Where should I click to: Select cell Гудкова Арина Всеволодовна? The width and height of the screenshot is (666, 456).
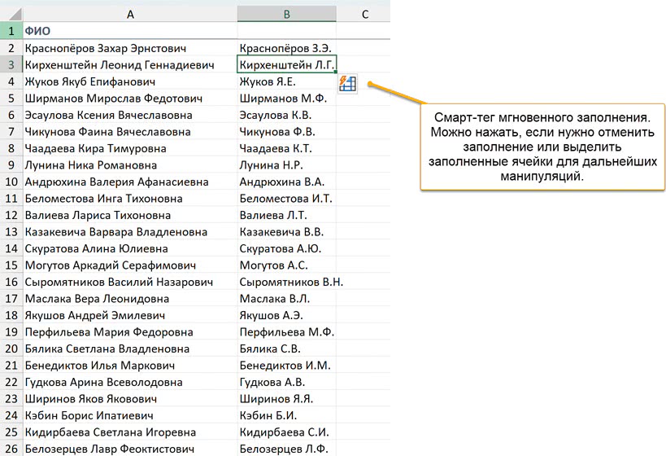click(x=130, y=382)
